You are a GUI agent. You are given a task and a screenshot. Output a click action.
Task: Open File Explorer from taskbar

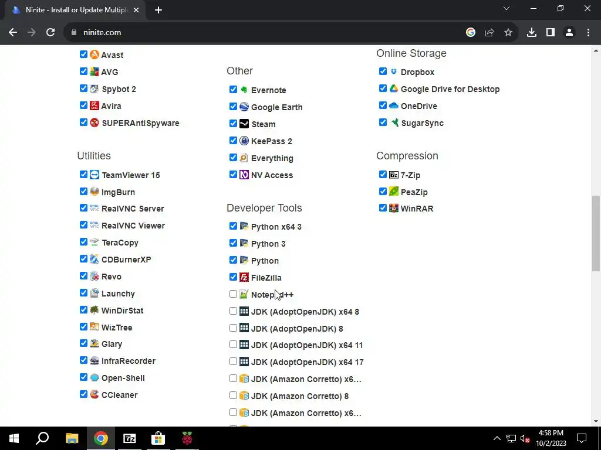point(72,438)
